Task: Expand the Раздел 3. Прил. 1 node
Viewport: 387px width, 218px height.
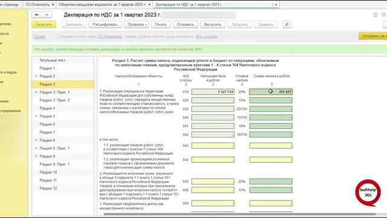Action: pyautogui.click(x=36, y=92)
